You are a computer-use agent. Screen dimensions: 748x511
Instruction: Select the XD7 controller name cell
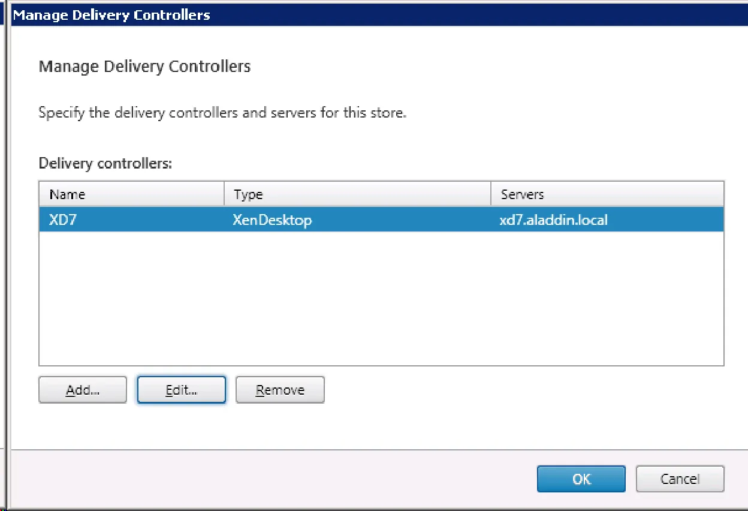pyautogui.click(x=64, y=220)
